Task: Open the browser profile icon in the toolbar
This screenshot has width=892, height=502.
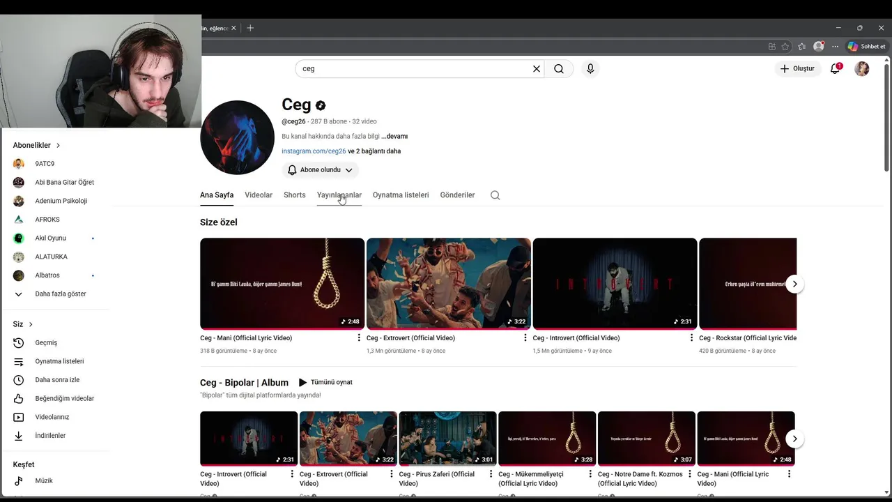Action: pyautogui.click(x=818, y=47)
